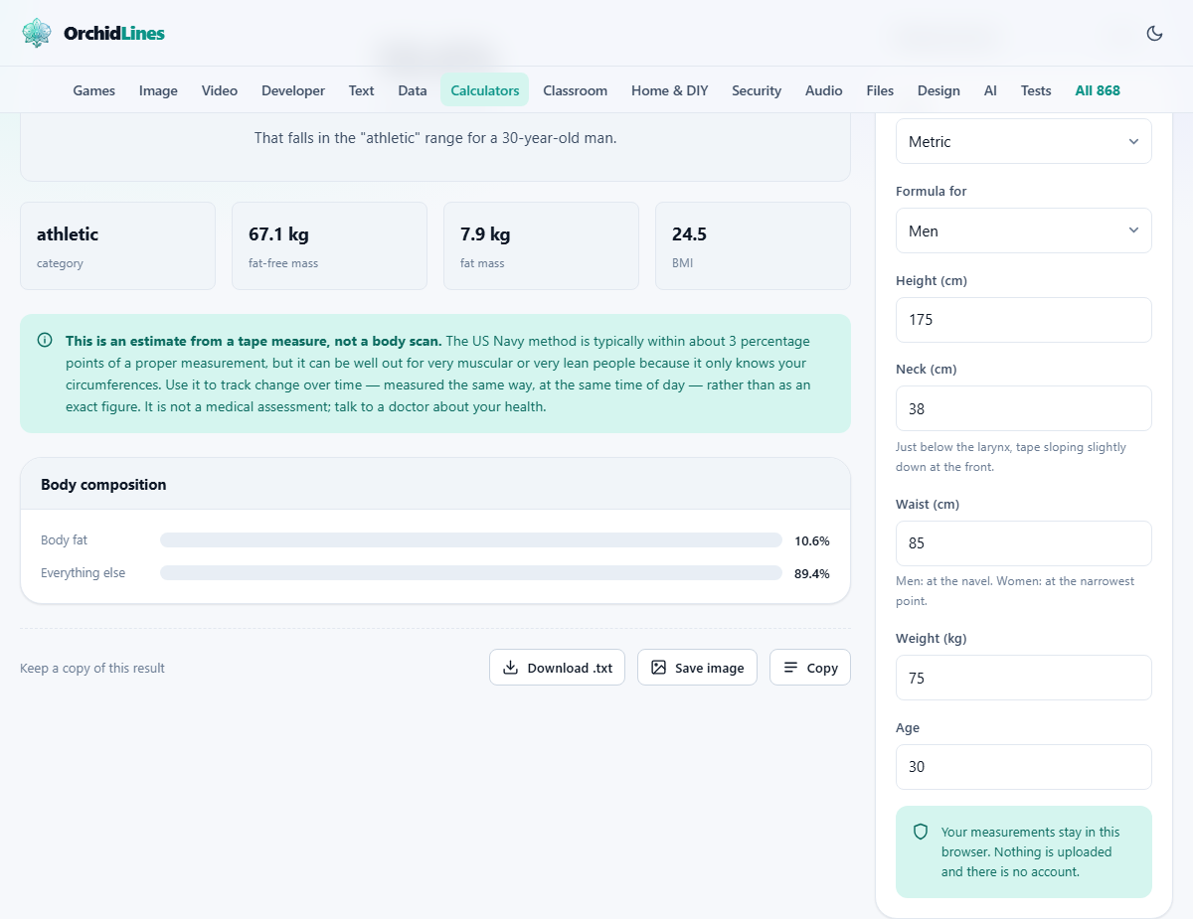Click the athletic range summary sentence
This screenshot has width=1193, height=919.
click(x=435, y=138)
